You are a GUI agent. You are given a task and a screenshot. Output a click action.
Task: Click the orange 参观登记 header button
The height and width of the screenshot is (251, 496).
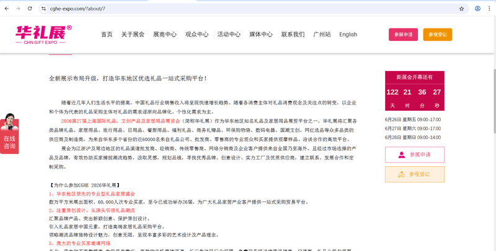(437, 35)
